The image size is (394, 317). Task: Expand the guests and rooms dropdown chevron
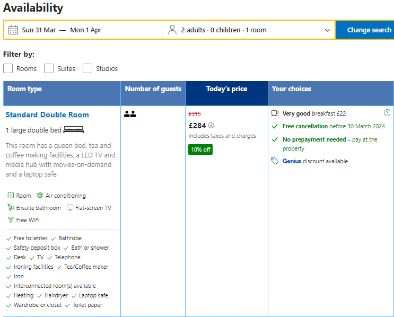(327, 30)
